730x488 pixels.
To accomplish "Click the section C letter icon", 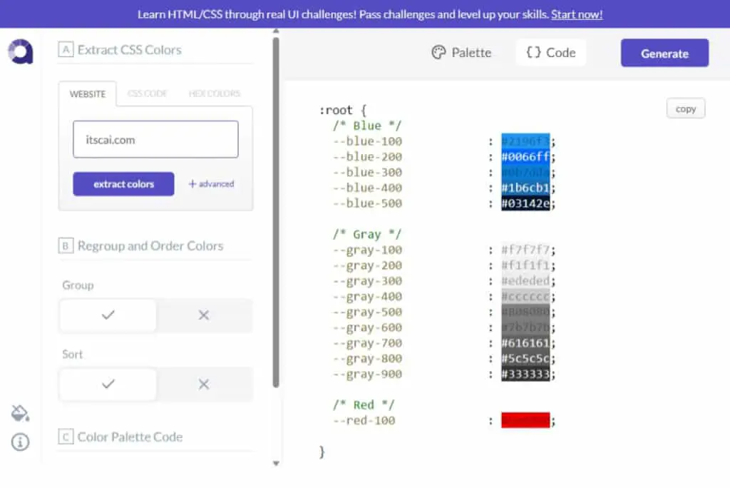I will click(x=66, y=437).
